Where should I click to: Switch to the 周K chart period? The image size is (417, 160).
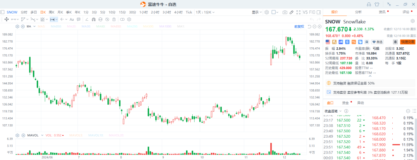tap(51, 12)
